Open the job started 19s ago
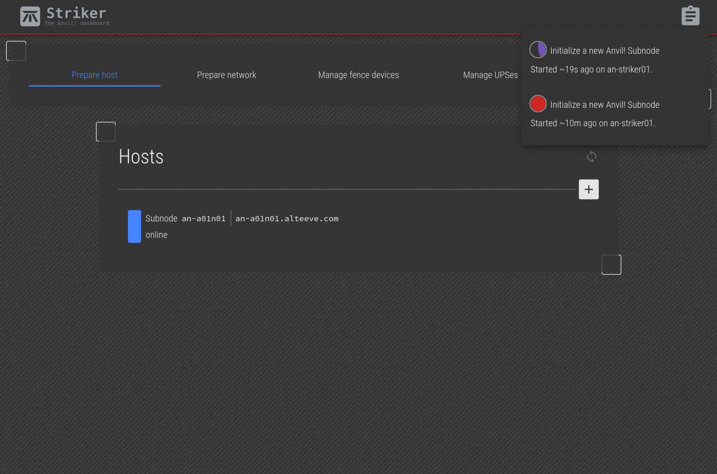 [x=591, y=69]
